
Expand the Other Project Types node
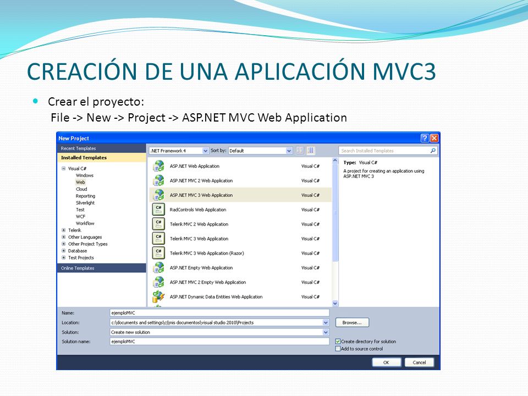63,244
